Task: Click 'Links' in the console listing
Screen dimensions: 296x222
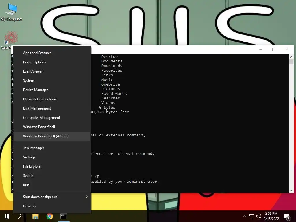Action: (107, 75)
